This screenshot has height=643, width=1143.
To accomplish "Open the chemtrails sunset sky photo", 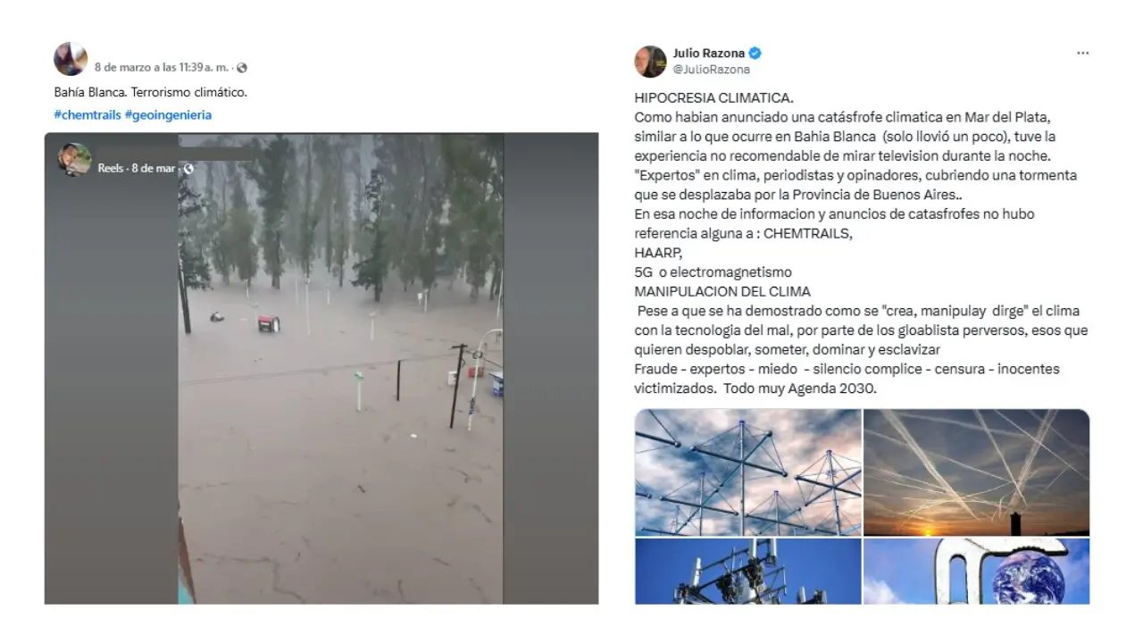I will [977, 472].
